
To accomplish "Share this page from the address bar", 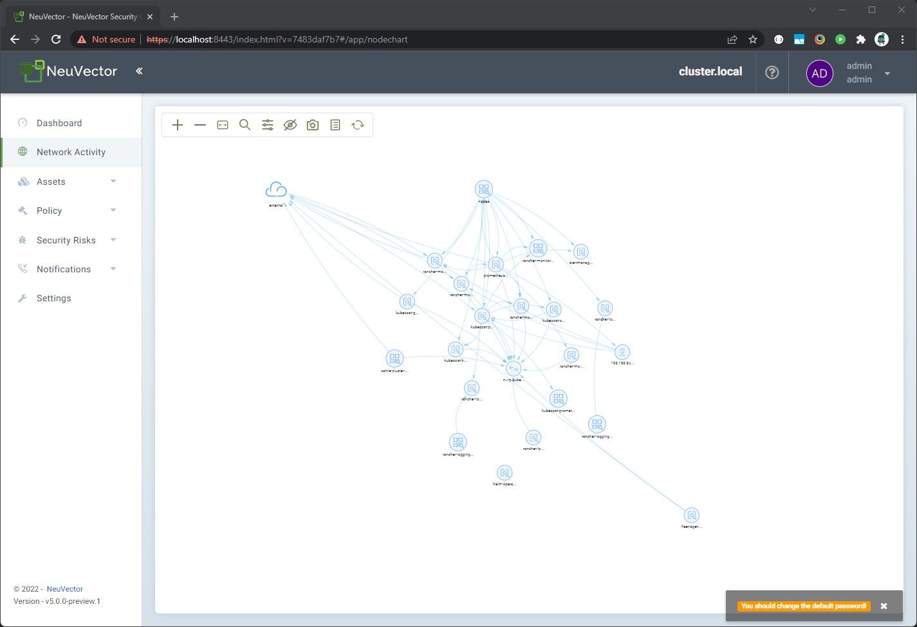I will pos(732,39).
